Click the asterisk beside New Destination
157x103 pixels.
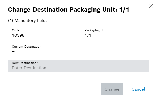[37, 62]
